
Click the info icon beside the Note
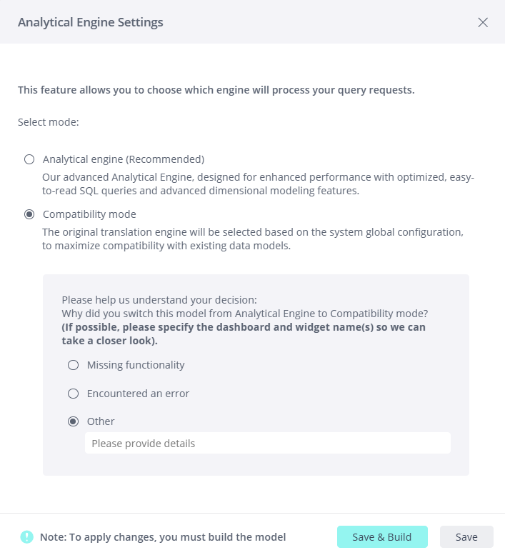(x=27, y=536)
